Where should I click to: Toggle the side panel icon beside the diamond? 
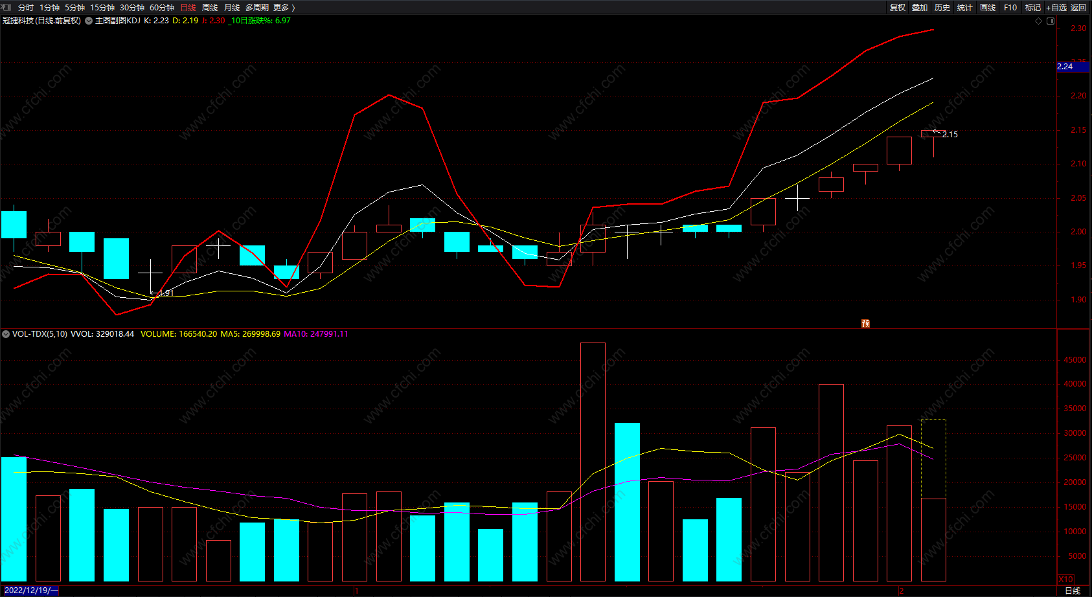(x=1051, y=21)
